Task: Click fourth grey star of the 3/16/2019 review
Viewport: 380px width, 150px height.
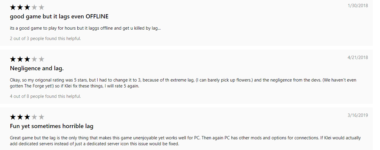Action: 34,117
